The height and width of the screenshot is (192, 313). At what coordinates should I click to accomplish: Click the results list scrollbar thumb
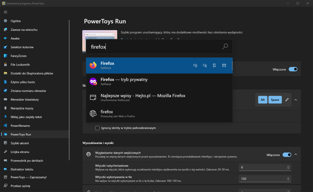coord(232,66)
